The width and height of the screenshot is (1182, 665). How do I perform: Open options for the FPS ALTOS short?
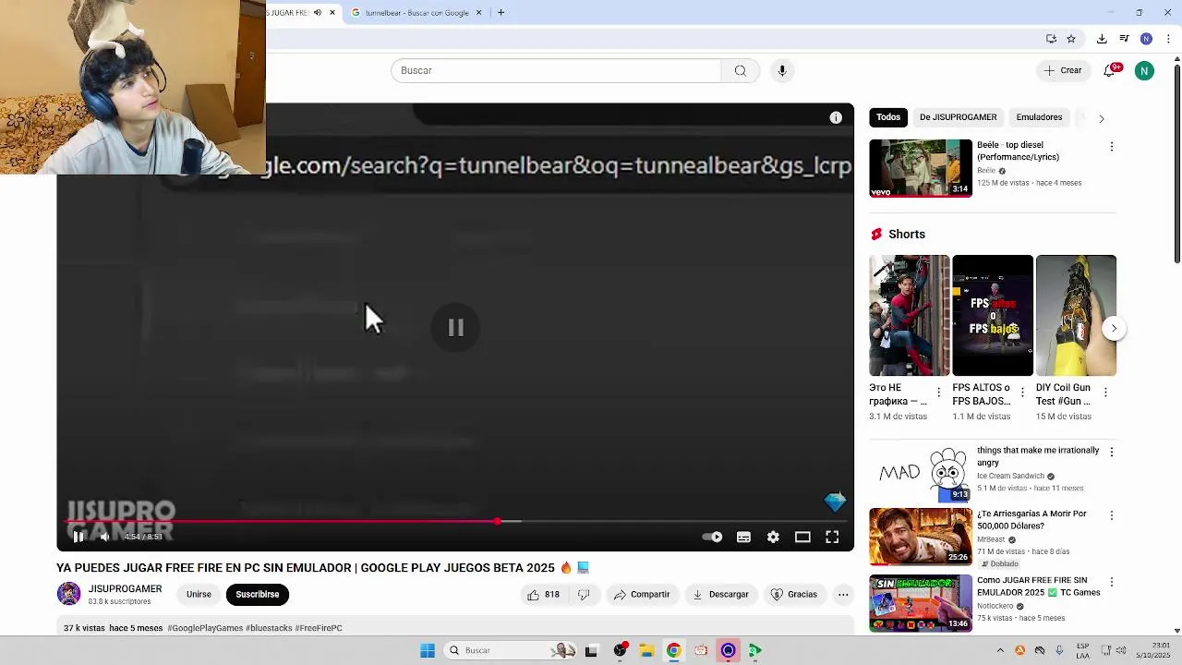[1022, 393]
